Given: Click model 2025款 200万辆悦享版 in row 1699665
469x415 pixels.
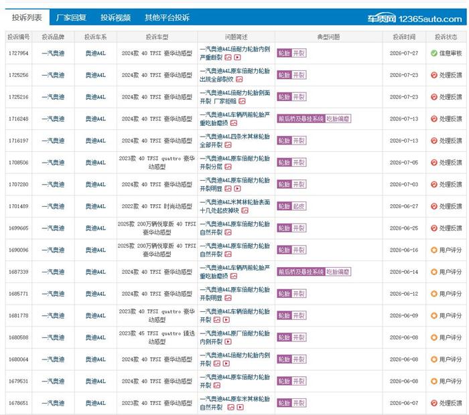Looking at the screenshot, I should tap(157, 228).
